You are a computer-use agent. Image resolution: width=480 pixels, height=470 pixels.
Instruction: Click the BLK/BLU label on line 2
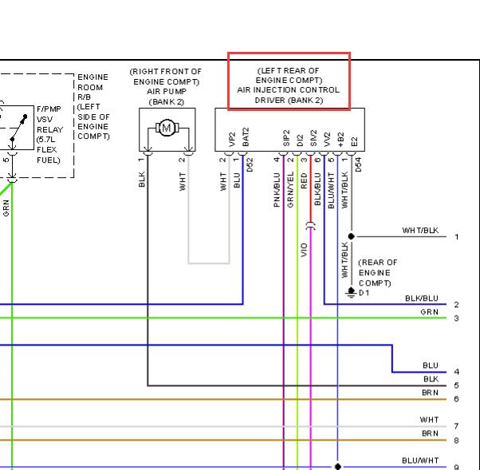(x=422, y=298)
